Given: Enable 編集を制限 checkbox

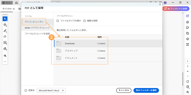Looking at the screenshot, I should point(85,21).
